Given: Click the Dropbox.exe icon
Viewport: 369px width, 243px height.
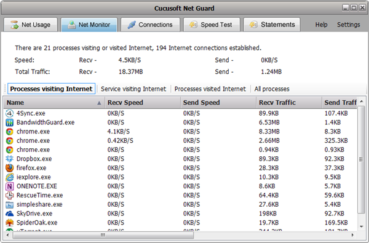Looking at the screenshot, I should click(9, 159).
